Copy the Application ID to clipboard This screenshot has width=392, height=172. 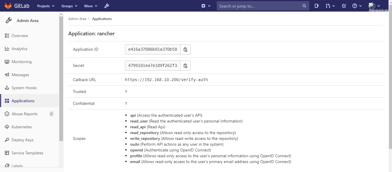(185, 49)
